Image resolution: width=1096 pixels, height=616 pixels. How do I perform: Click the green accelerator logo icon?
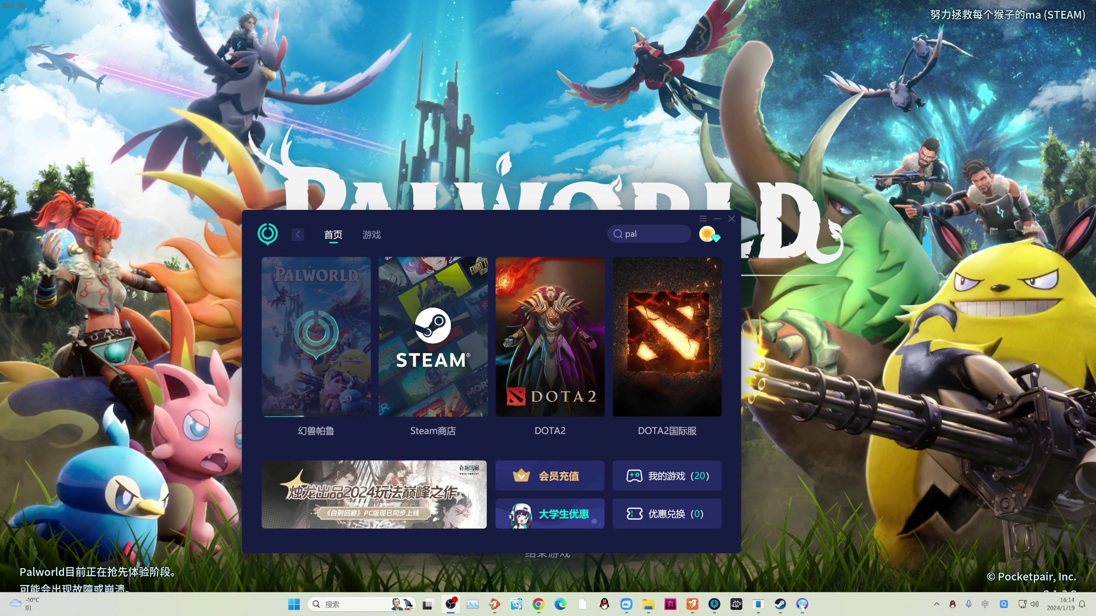(x=267, y=234)
